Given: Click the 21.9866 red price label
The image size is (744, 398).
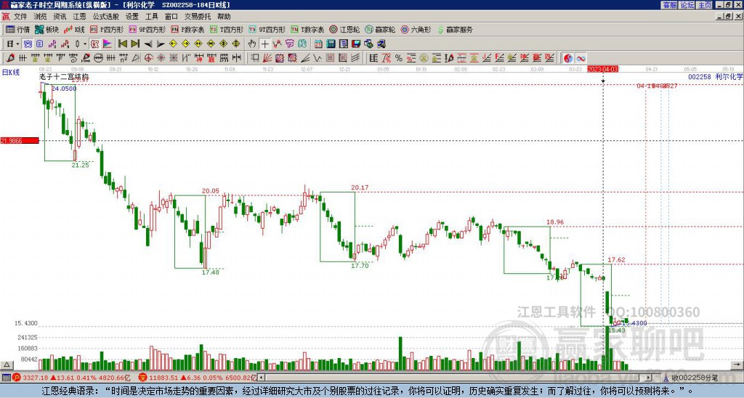Looking at the screenshot, I should pos(20,140).
